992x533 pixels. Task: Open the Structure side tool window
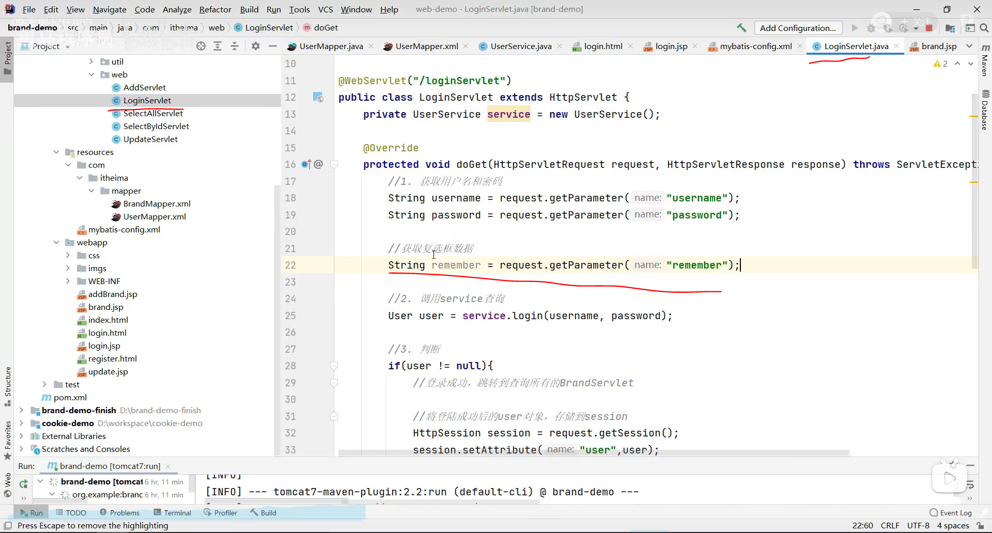click(8, 386)
